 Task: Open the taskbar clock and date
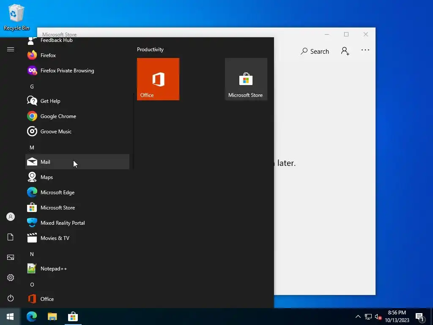click(x=397, y=317)
